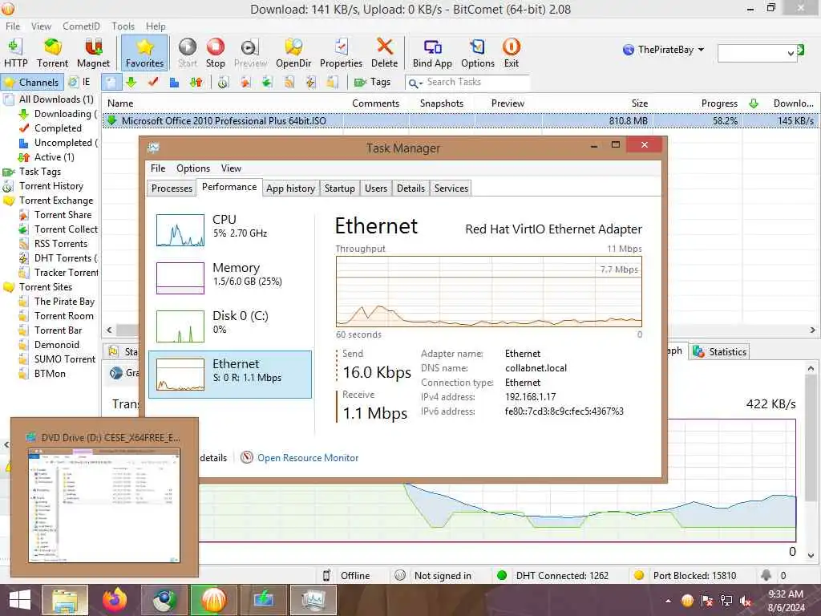The width and height of the screenshot is (821, 616).
Task: Open Task Manager Options menu
Action: point(192,168)
